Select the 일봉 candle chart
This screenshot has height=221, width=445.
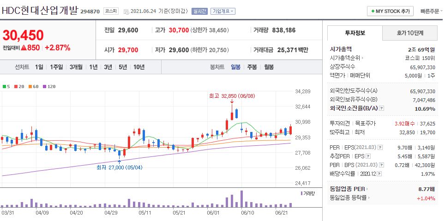pos(235,67)
